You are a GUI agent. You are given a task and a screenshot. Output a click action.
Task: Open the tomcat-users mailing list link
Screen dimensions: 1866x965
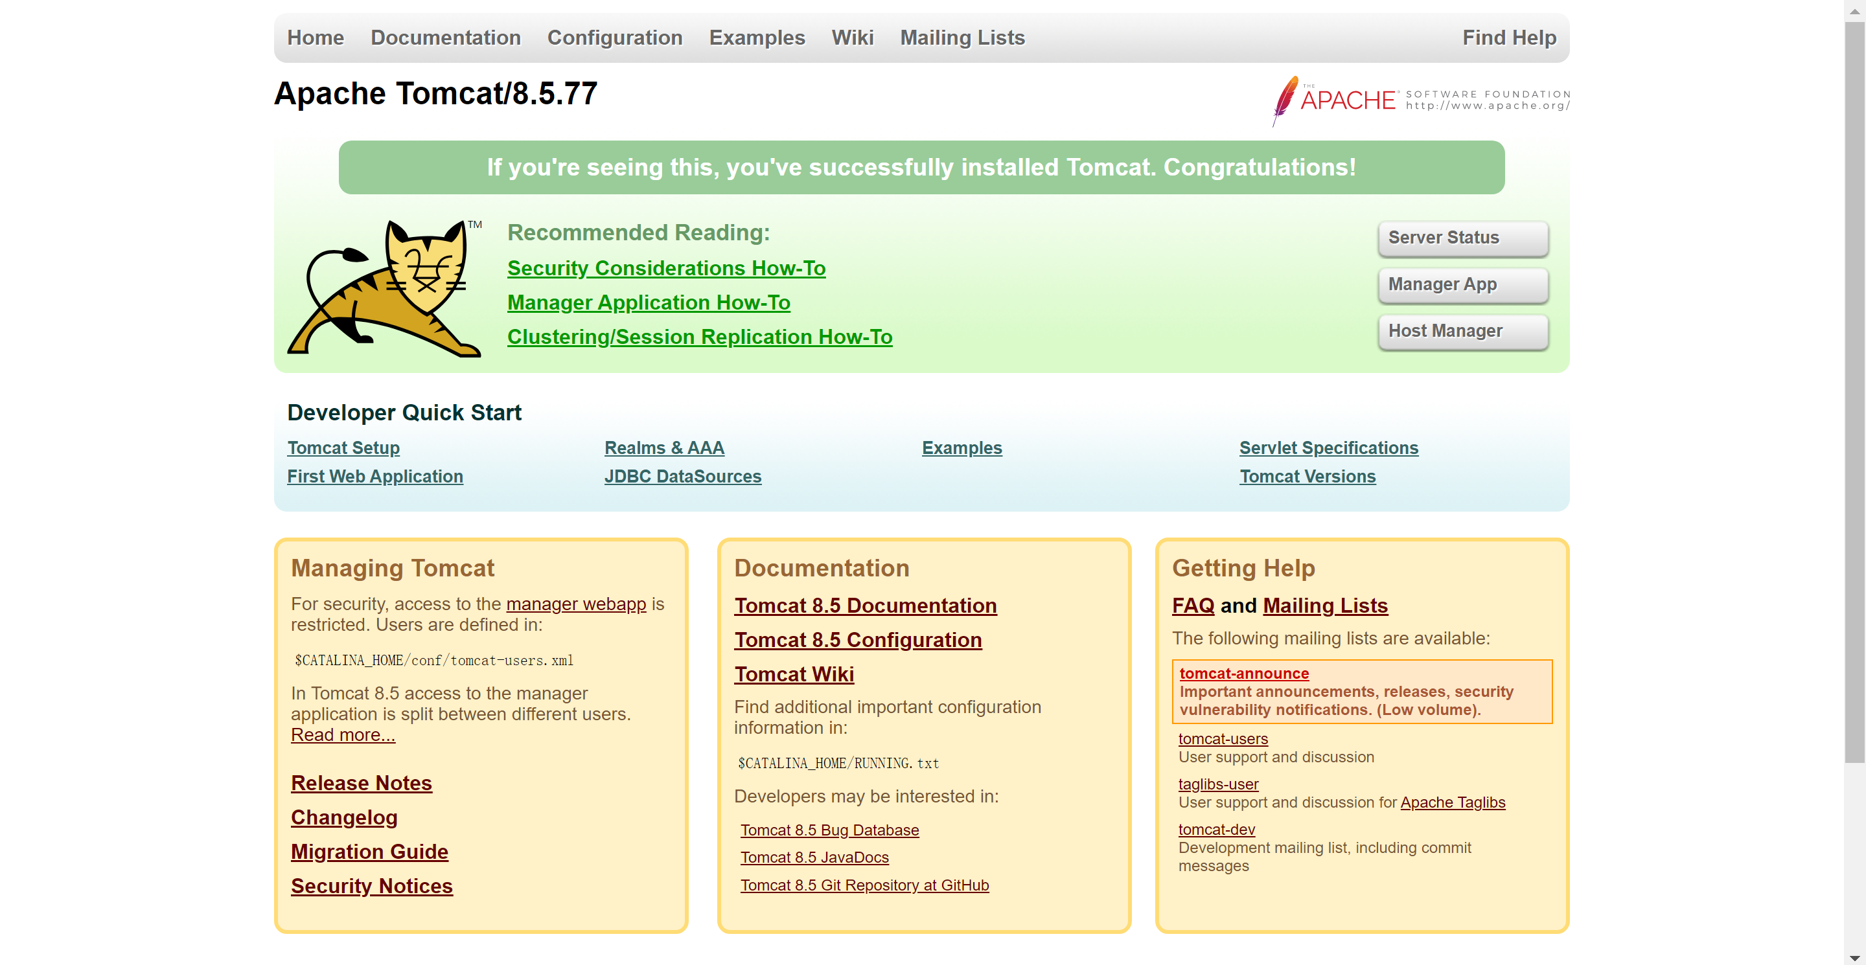(1223, 738)
